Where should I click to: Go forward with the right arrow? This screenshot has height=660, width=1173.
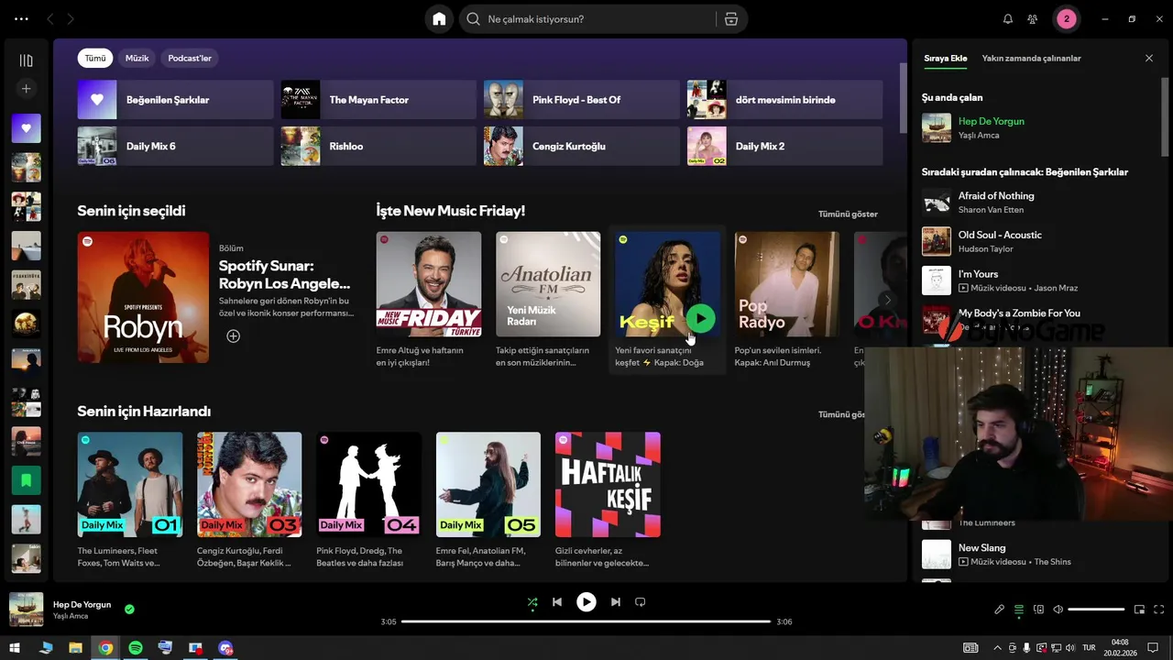click(x=71, y=19)
